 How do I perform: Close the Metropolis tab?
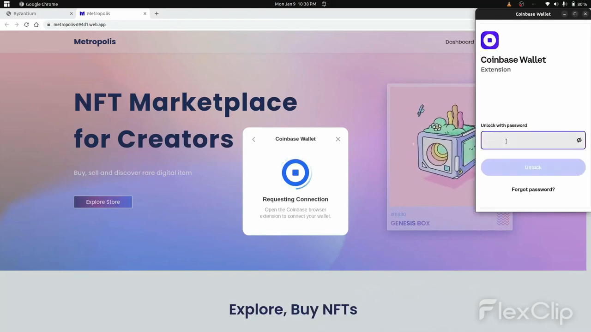(x=145, y=13)
